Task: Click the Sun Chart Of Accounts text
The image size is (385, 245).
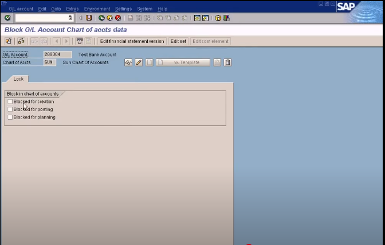Action: click(x=85, y=62)
